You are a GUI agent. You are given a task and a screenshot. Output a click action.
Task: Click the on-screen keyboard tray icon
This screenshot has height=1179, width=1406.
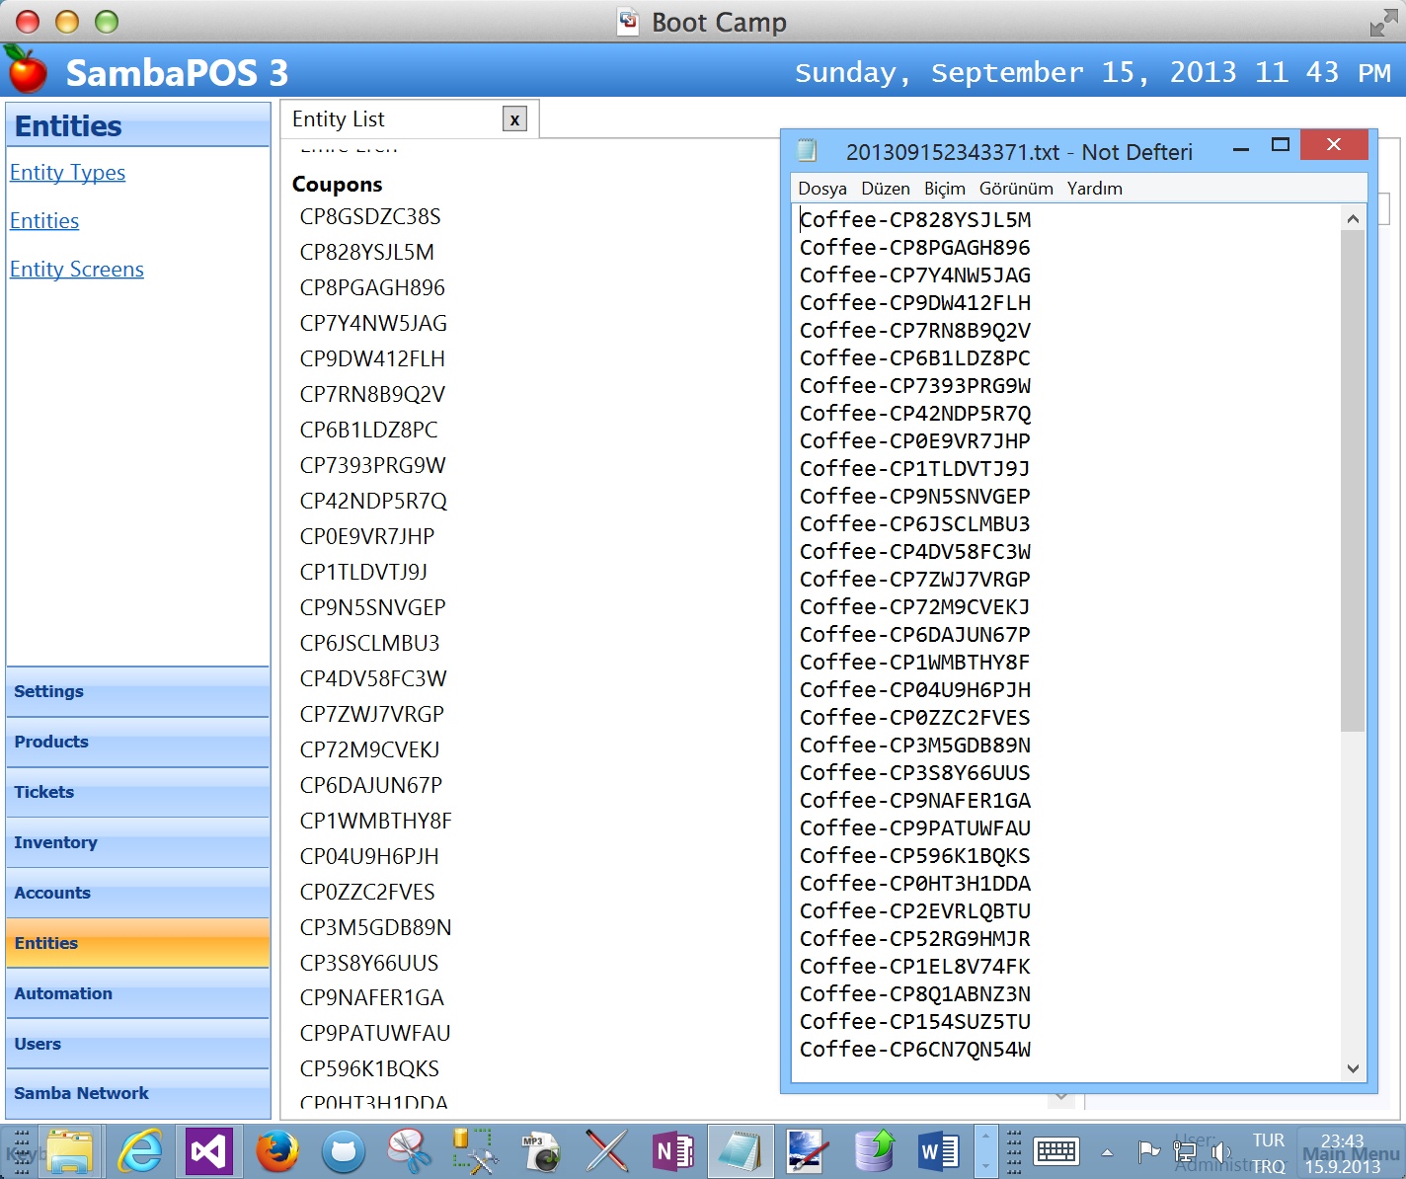[1055, 1151]
